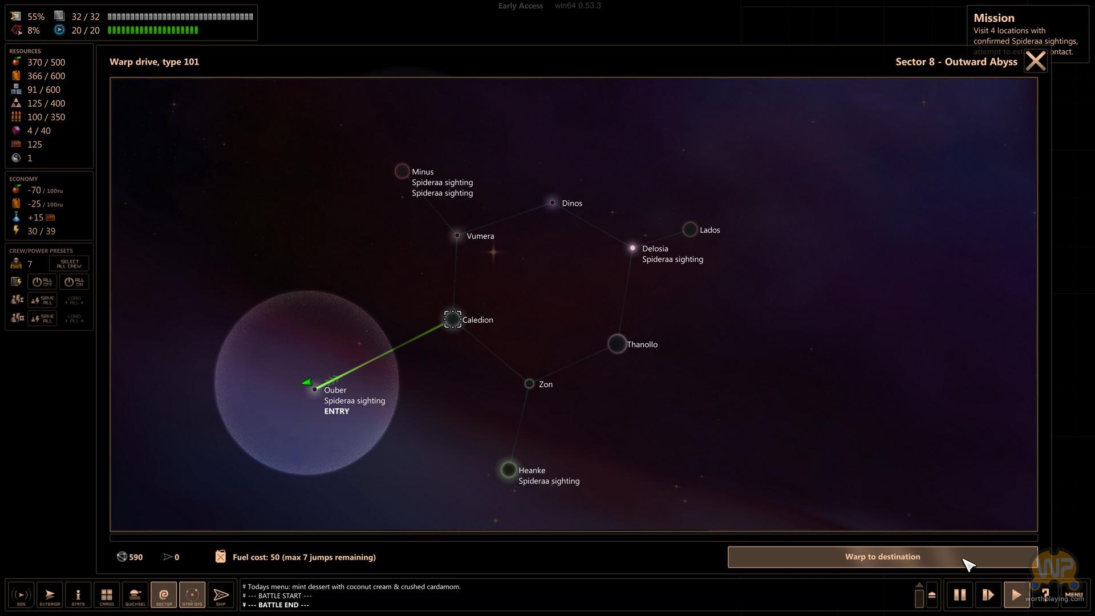Open the Stats info icon
The height and width of the screenshot is (616, 1095).
tap(78, 595)
